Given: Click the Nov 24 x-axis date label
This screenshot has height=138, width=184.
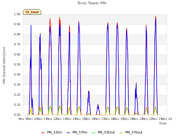Looking at the screenshot, I should (167, 119).
